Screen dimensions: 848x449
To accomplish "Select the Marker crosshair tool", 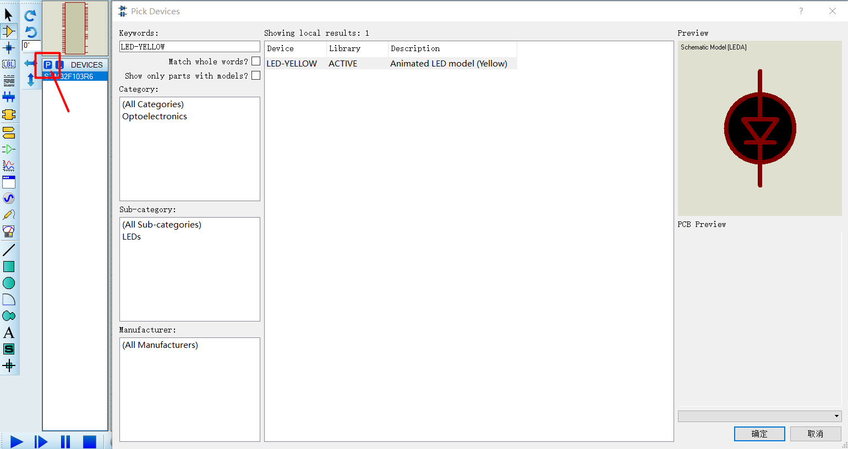I will [9, 365].
